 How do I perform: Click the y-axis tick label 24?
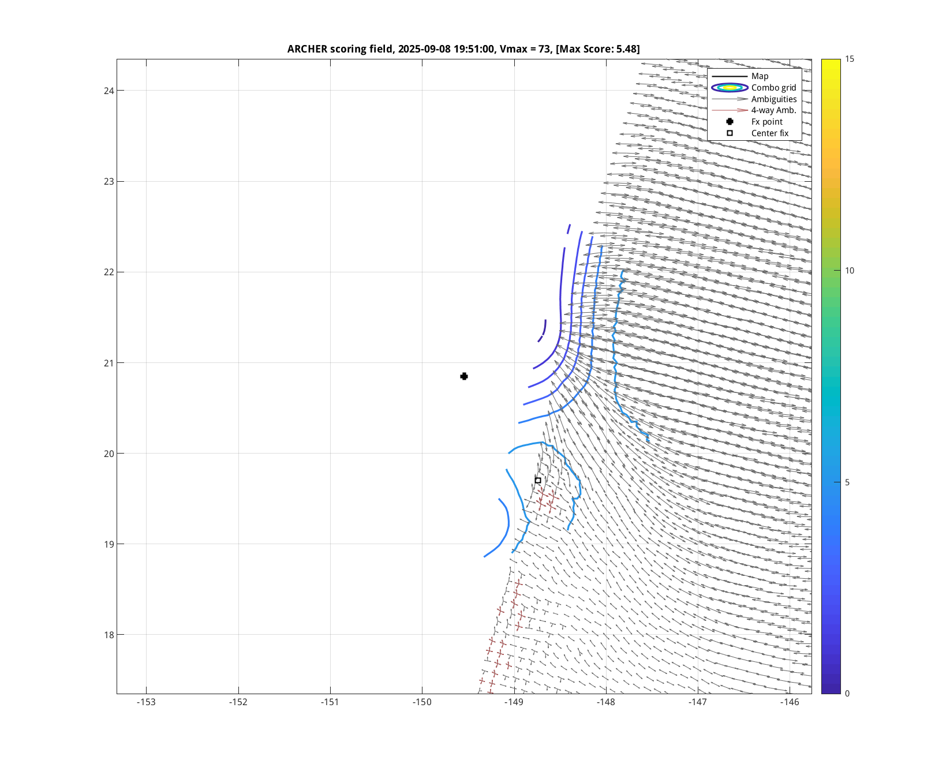click(x=109, y=91)
